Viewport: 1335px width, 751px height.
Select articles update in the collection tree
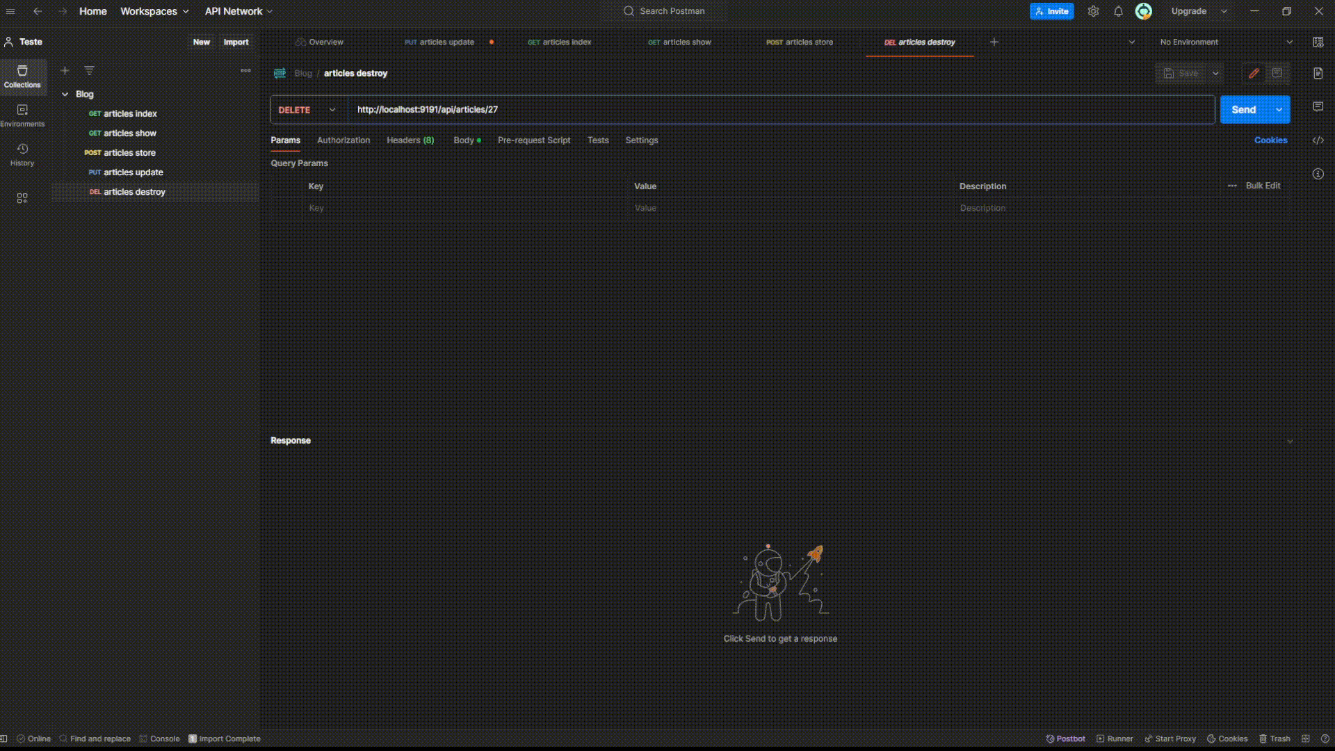(133, 172)
